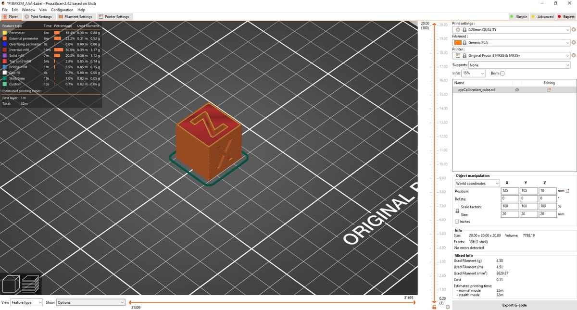Open the File menu
This screenshot has width=577, height=310.
5,10
